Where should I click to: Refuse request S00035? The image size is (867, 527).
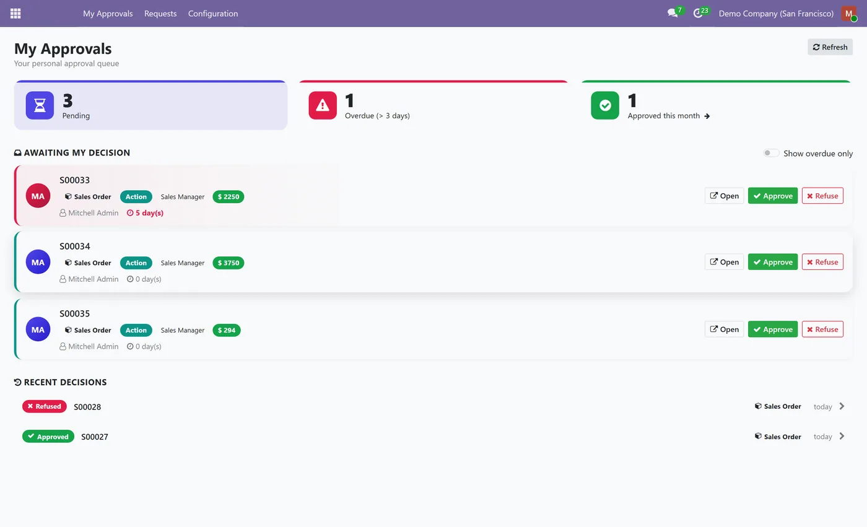click(x=822, y=329)
